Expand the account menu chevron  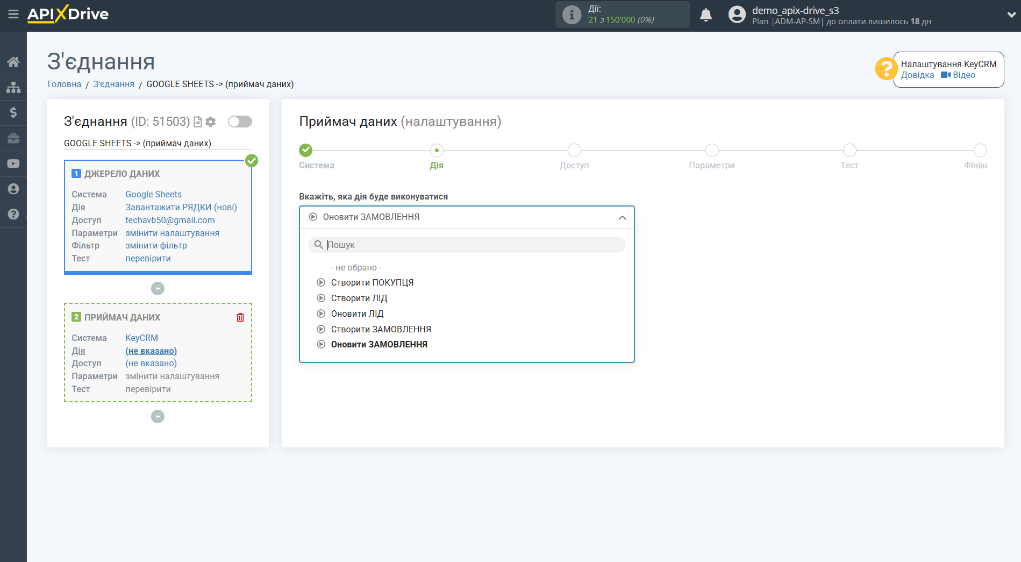[x=1011, y=15]
